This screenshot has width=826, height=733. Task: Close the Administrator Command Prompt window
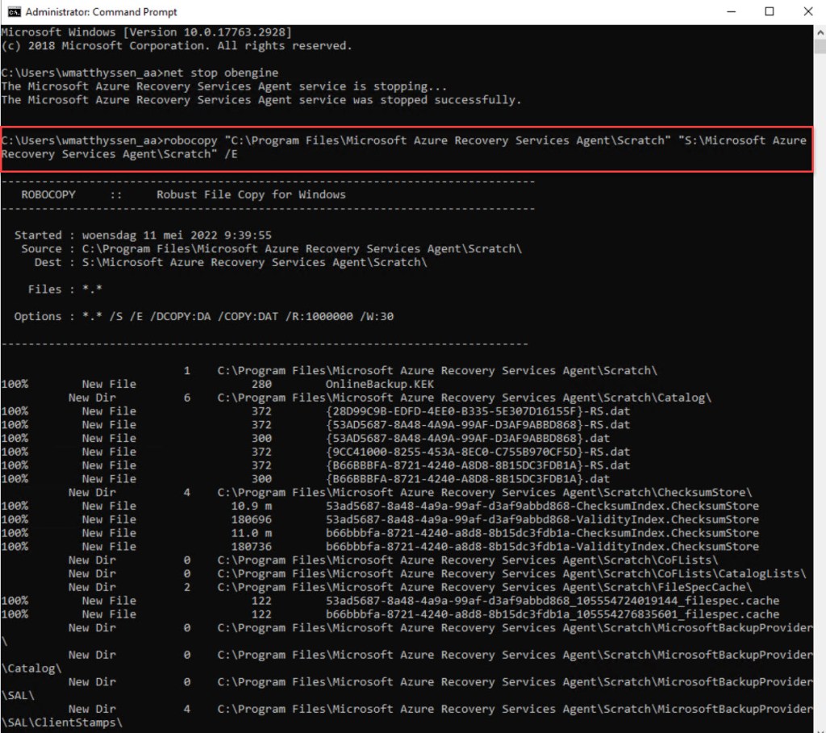[807, 11]
